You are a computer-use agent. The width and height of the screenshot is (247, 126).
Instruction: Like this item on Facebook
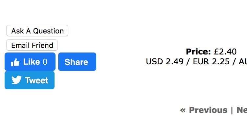30,62
